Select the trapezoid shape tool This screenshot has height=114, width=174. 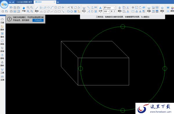click(x=56, y=11)
